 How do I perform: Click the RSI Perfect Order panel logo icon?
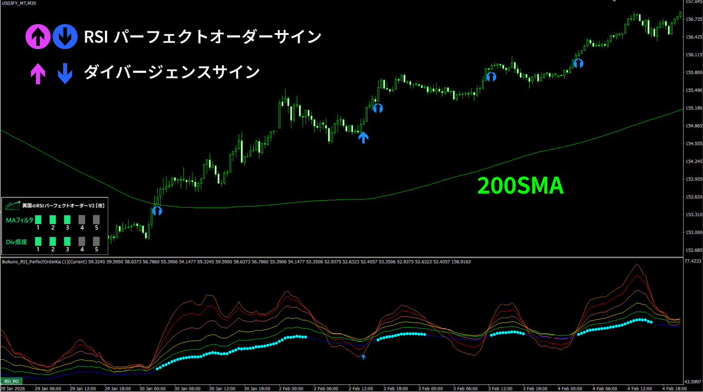pos(12,206)
